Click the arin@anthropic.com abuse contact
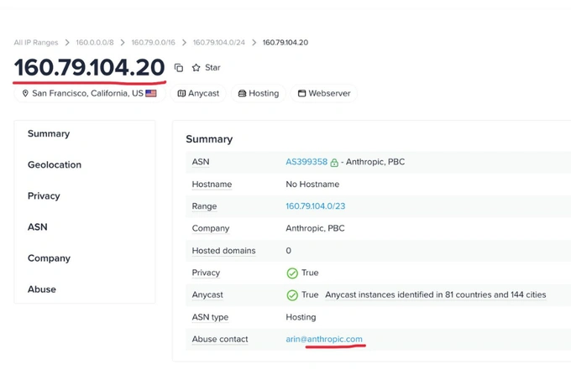 tap(324, 339)
